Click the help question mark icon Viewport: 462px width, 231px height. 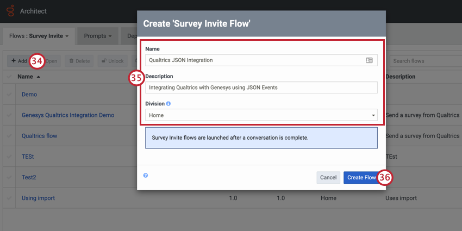tap(146, 176)
